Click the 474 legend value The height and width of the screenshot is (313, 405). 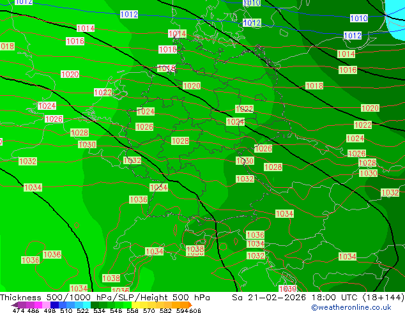point(19,310)
